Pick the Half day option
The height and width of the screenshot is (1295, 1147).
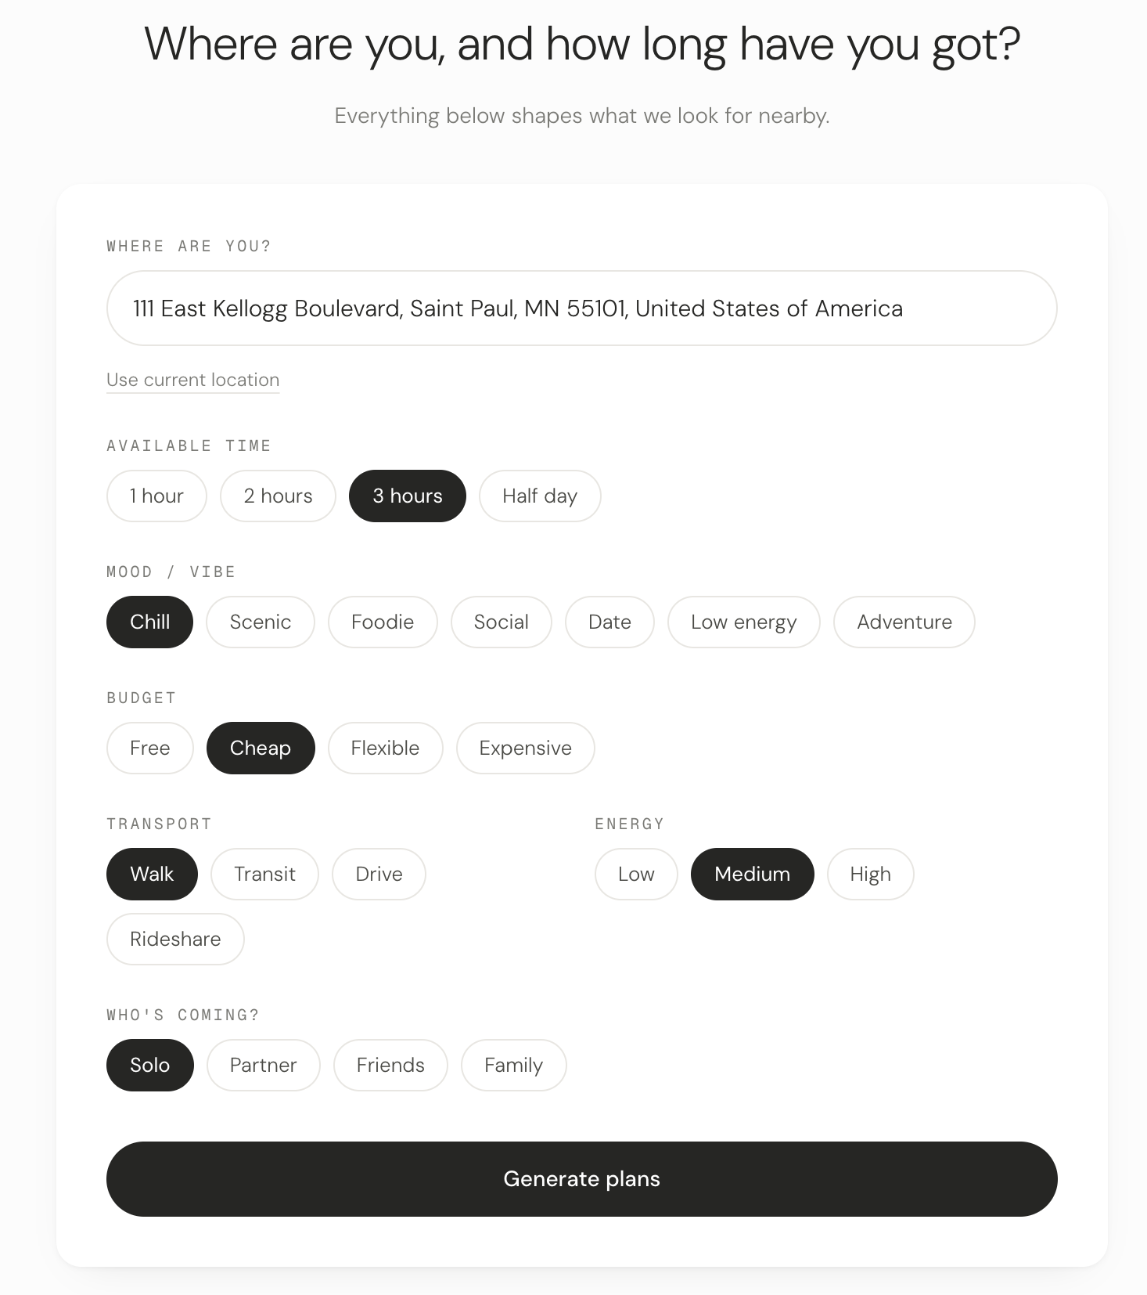[540, 496]
